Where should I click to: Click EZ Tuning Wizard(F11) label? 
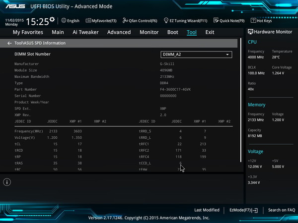188,21
